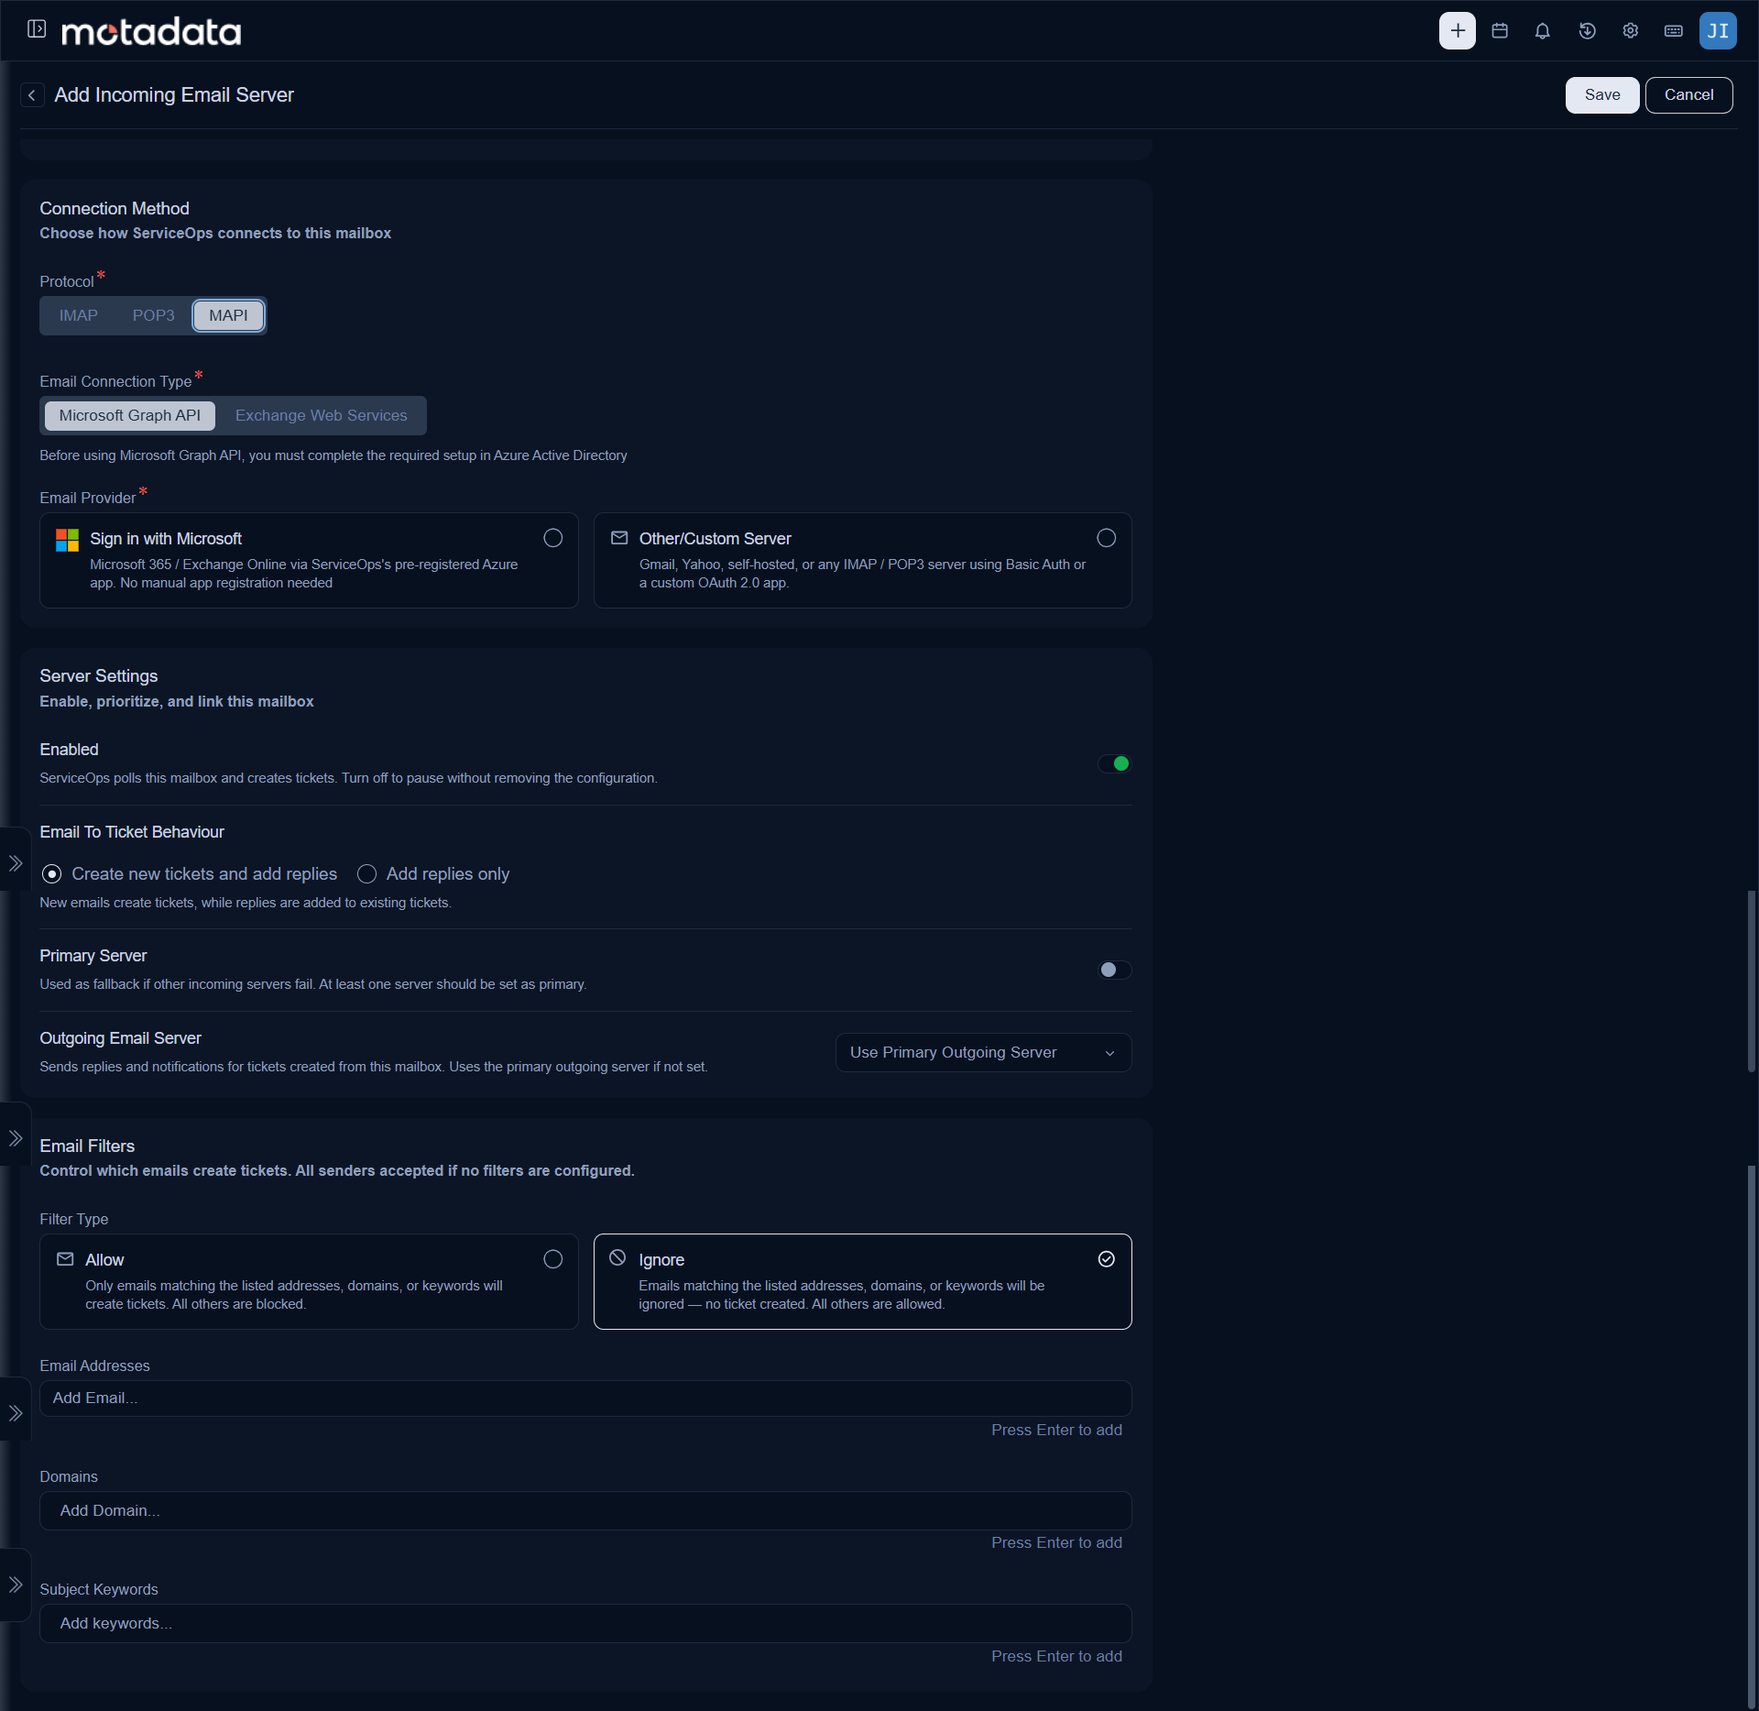The width and height of the screenshot is (1759, 1711).
Task: Select the Allow filter type radio
Action: point(553,1259)
